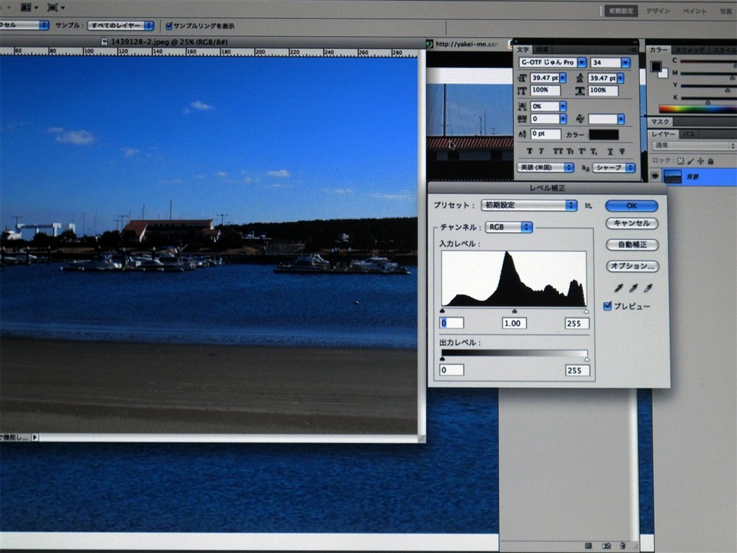This screenshot has height=553, width=737.
Task: Click the lock all padlock icon
Action: tap(710, 161)
